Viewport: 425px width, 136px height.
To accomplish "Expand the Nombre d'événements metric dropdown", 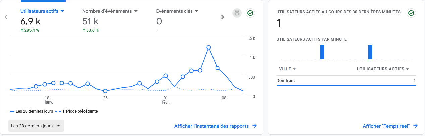I will (x=136, y=11).
